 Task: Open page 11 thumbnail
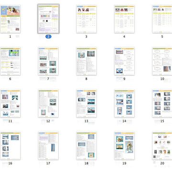tap(10, 104)
